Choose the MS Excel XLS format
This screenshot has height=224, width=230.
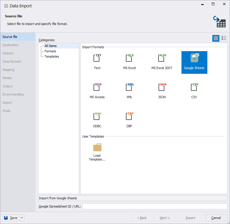[129, 62]
